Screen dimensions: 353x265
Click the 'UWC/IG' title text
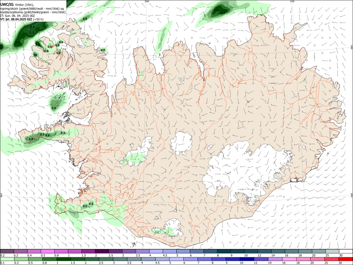pyautogui.click(x=6, y=4)
